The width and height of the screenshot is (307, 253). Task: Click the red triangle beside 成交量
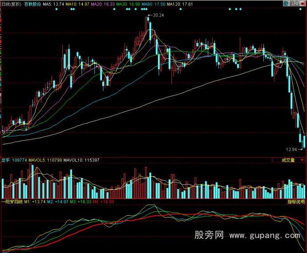coord(302,160)
